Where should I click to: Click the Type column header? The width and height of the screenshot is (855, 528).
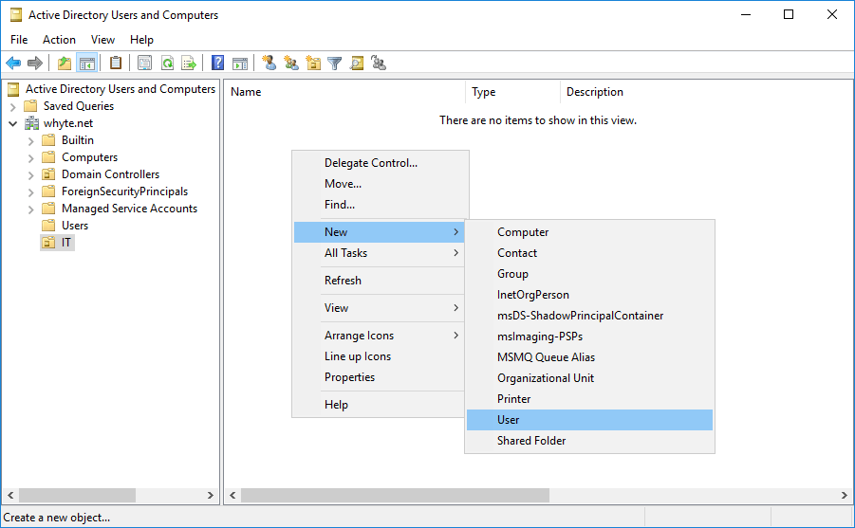[x=512, y=92]
